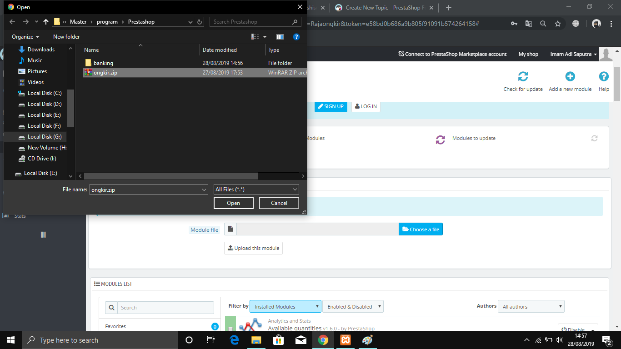Open Music in the navigation pane
This screenshot has width=621, height=349.
click(35, 60)
